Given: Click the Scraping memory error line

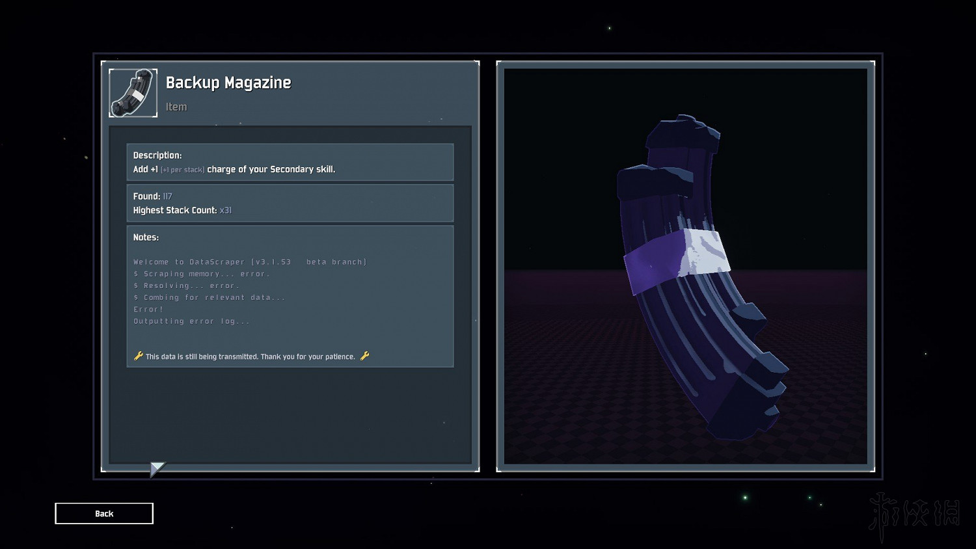Looking at the screenshot, I should coord(202,274).
